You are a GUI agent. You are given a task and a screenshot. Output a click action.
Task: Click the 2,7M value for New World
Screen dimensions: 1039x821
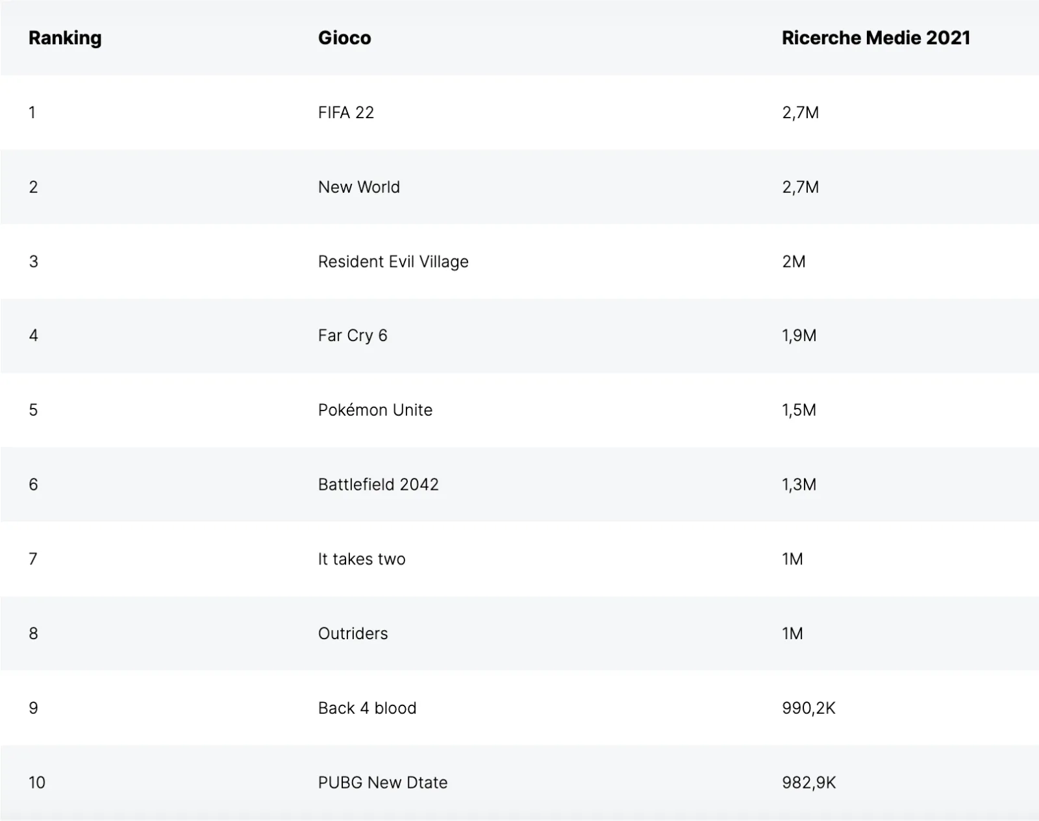pyautogui.click(x=800, y=188)
